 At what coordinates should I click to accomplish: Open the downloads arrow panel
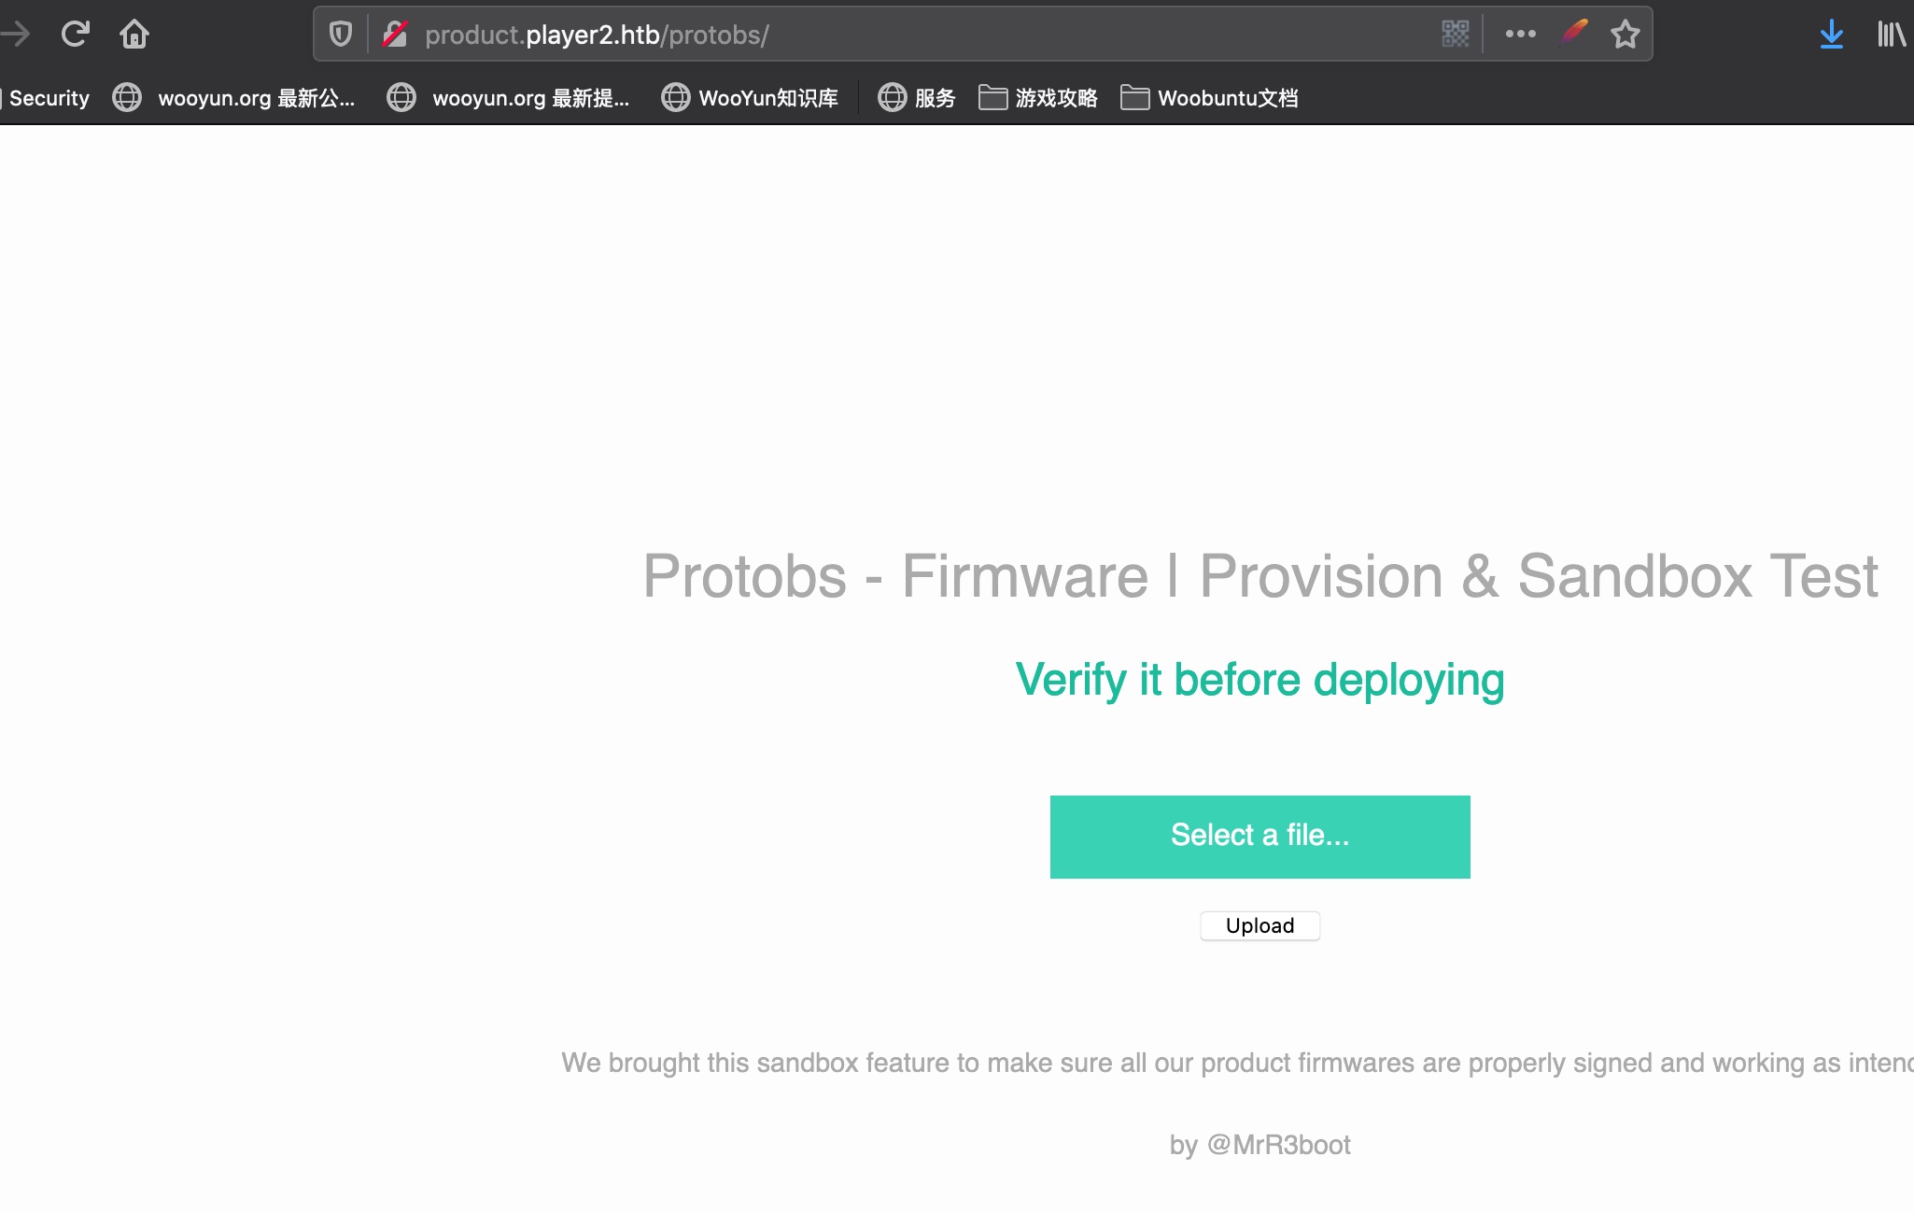point(1831,35)
